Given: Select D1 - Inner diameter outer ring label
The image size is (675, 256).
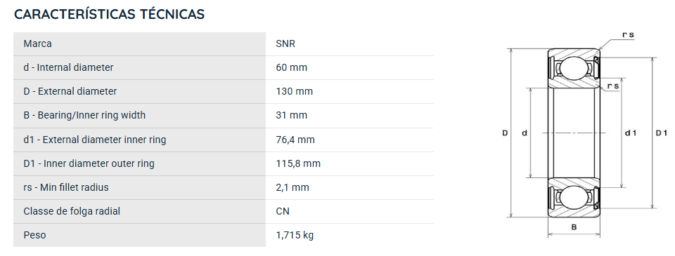Looking at the screenshot, I should [89, 163].
